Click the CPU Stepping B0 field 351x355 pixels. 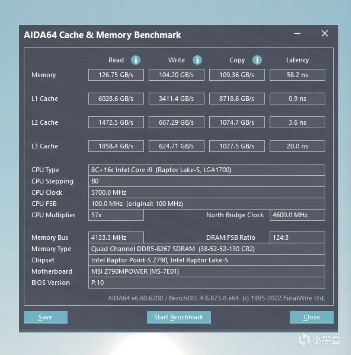point(206,181)
